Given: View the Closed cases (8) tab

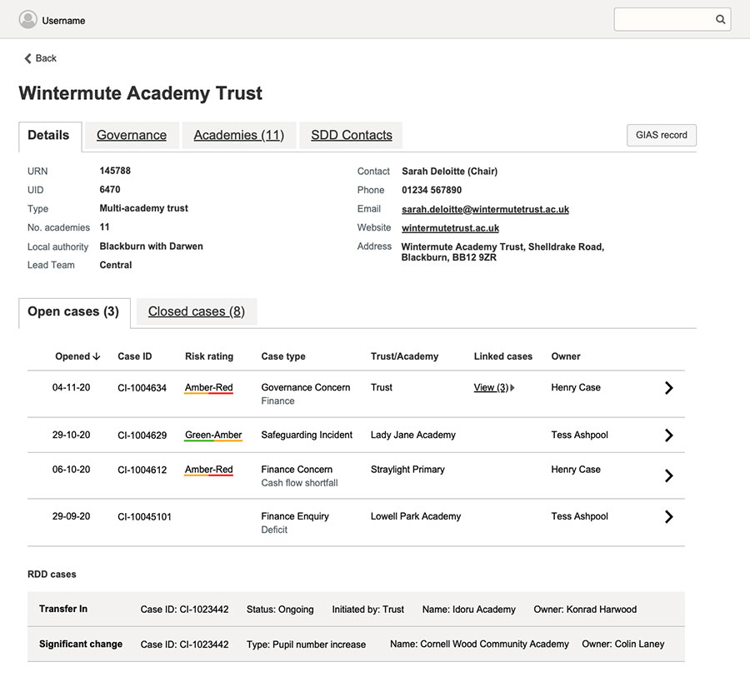Looking at the screenshot, I should coord(197,311).
